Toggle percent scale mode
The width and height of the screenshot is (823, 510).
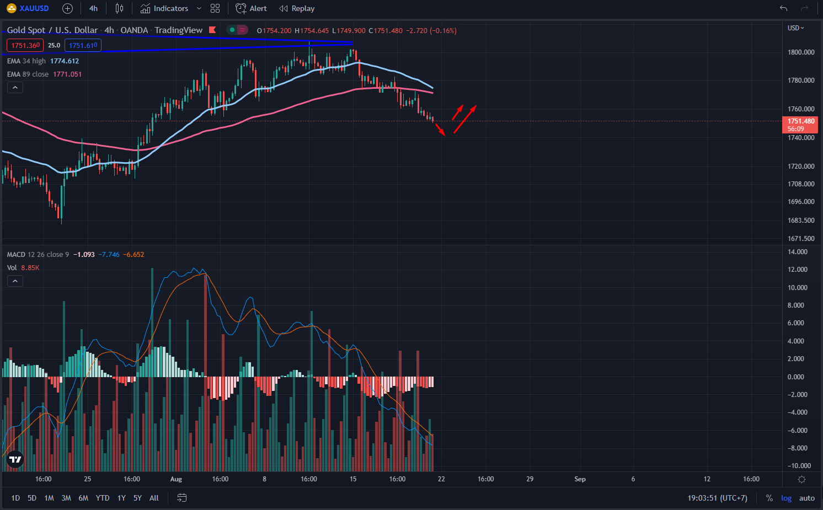click(x=769, y=498)
